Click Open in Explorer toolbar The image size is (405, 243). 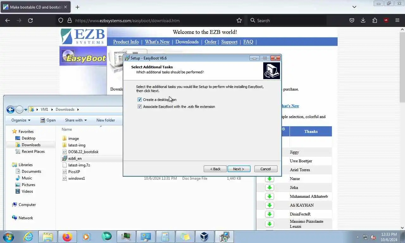(48, 120)
